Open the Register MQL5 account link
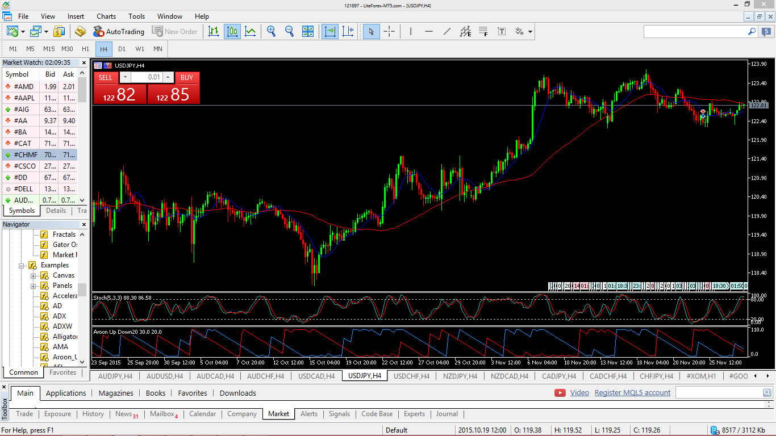The width and height of the screenshot is (776, 436). tap(632, 393)
